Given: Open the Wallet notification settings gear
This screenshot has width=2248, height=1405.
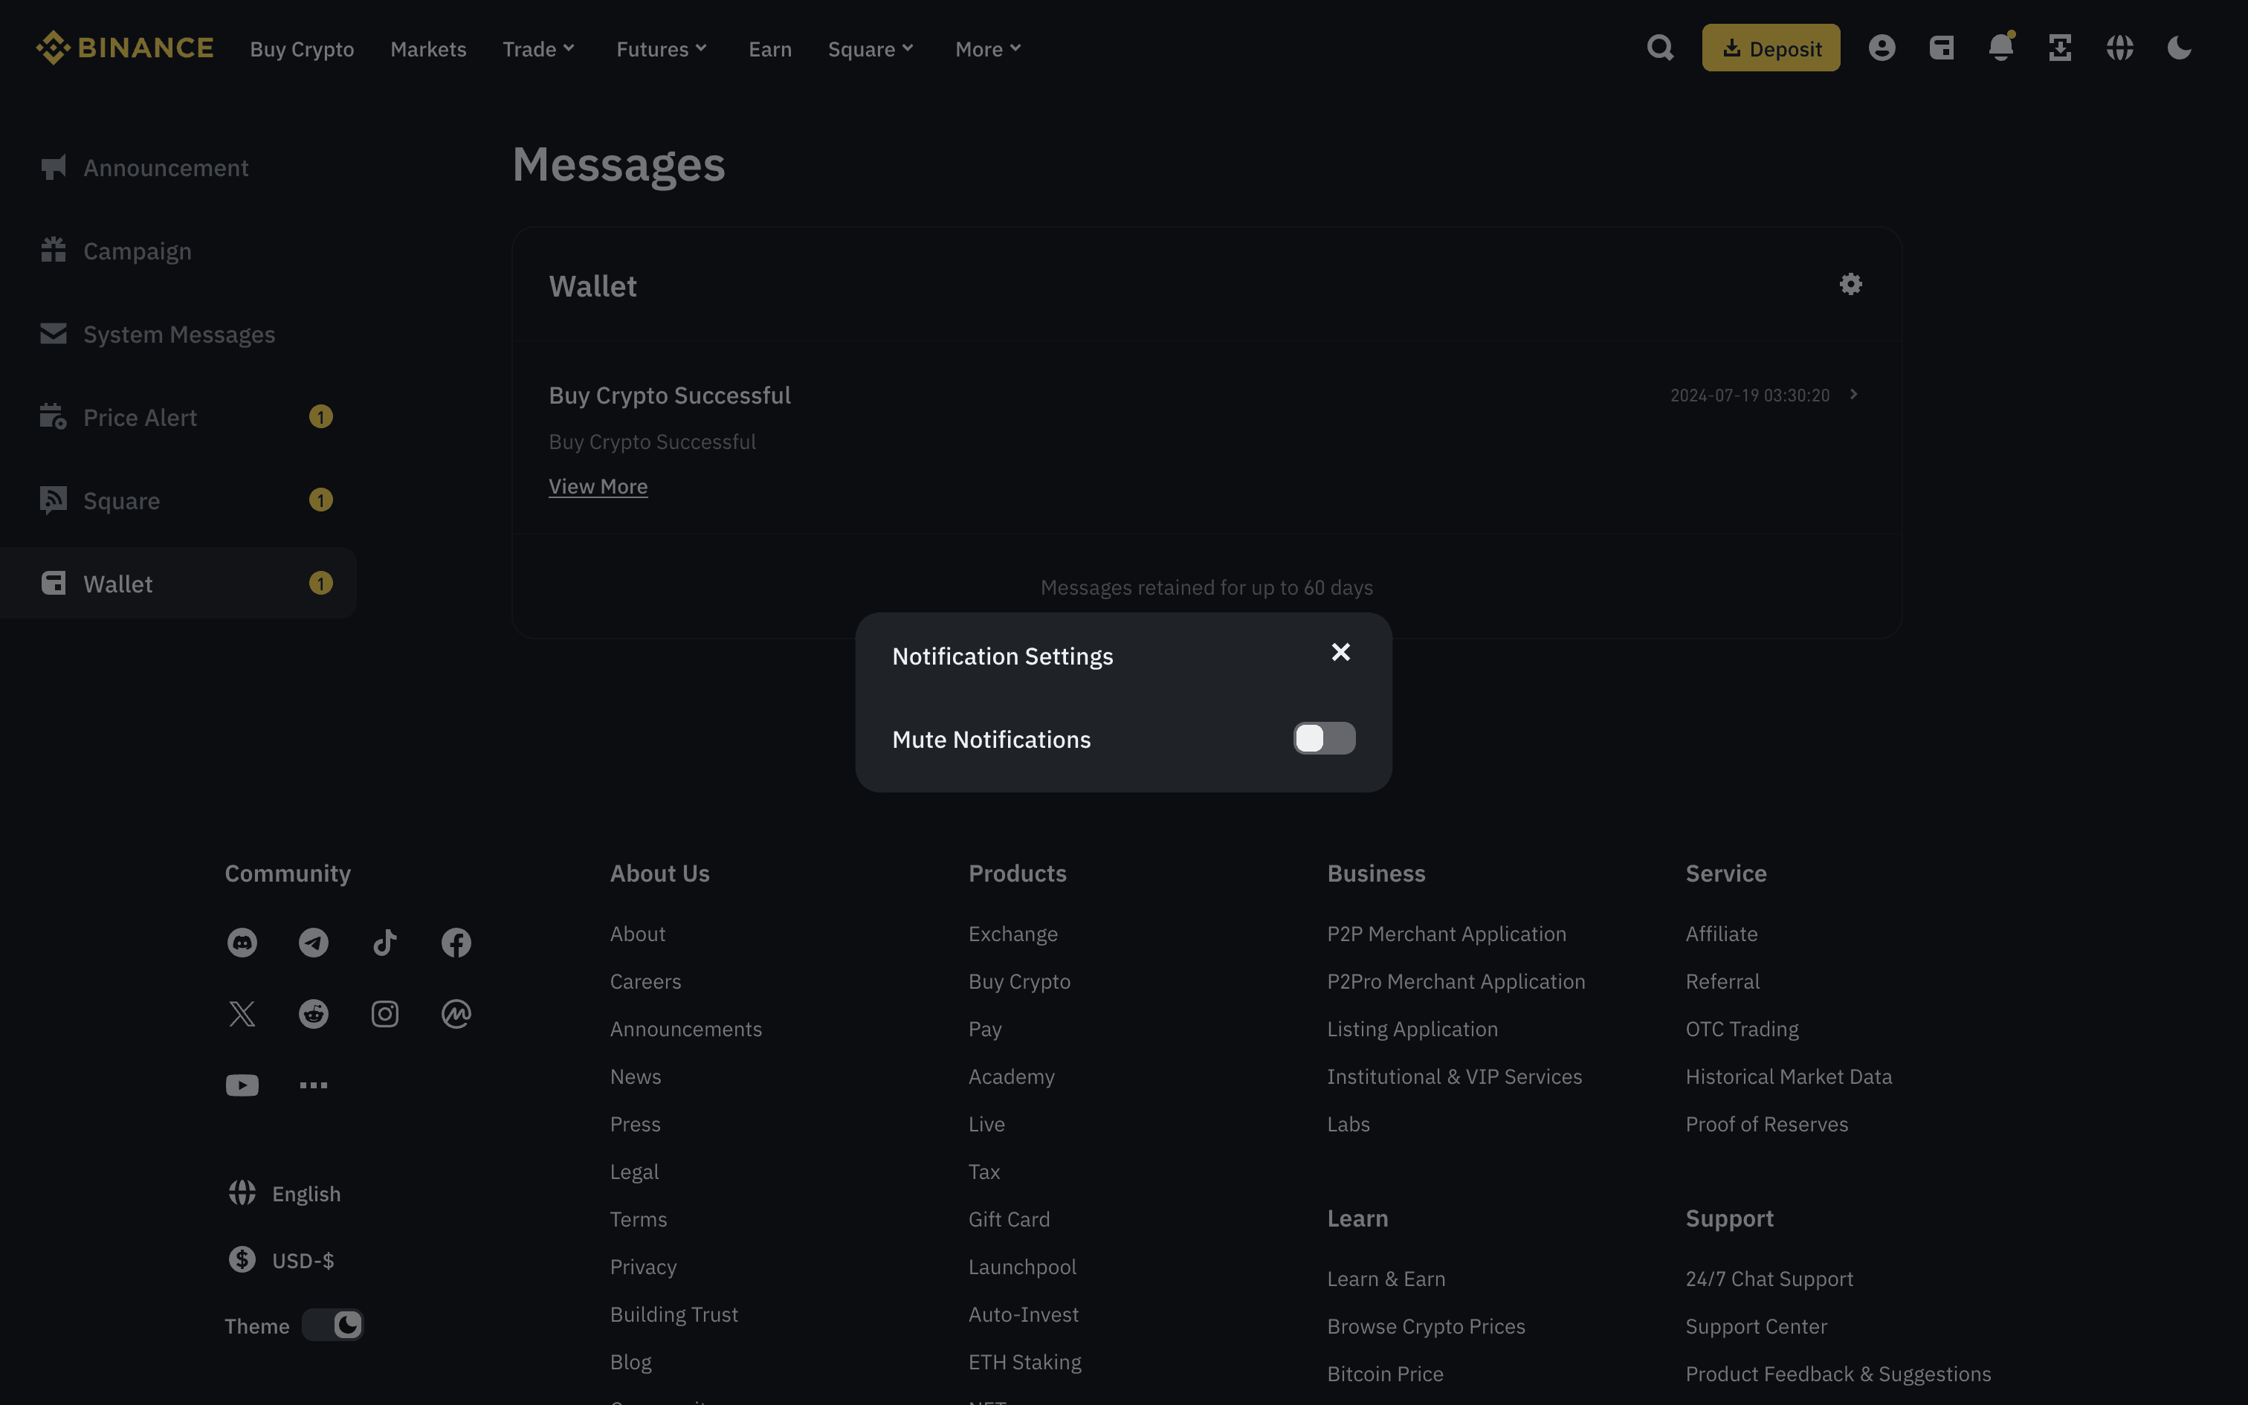Looking at the screenshot, I should (1850, 284).
